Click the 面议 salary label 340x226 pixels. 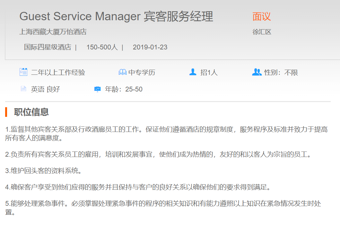pyautogui.click(x=262, y=16)
